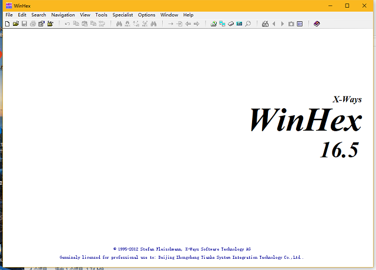Open the Edit menu

click(22, 15)
